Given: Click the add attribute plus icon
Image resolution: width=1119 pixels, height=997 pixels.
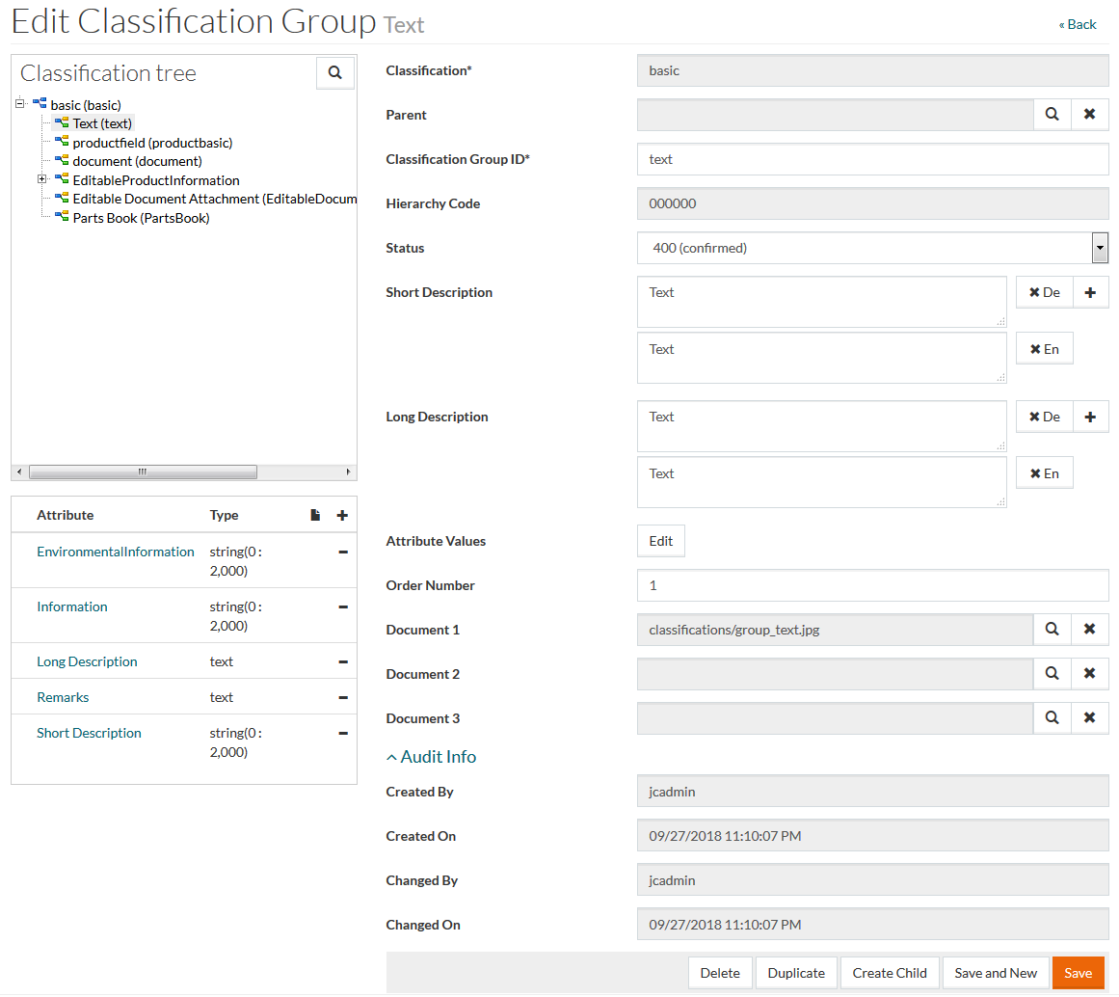Looking at the screenshot, I should click(x=342, y=516).
